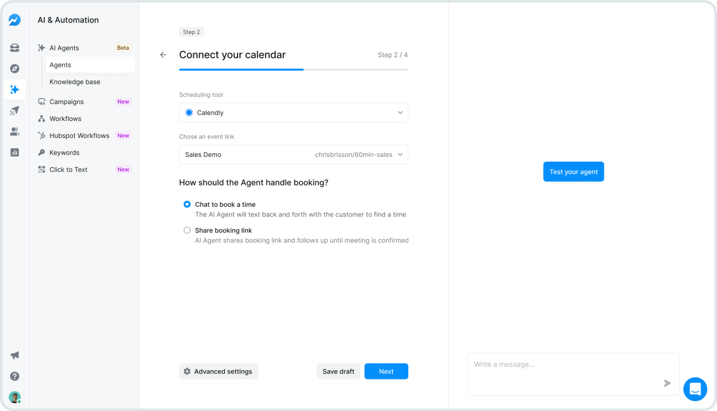Click Test your agent button
This screenshot has height=411, width=717.
click(x=574, y=171)
